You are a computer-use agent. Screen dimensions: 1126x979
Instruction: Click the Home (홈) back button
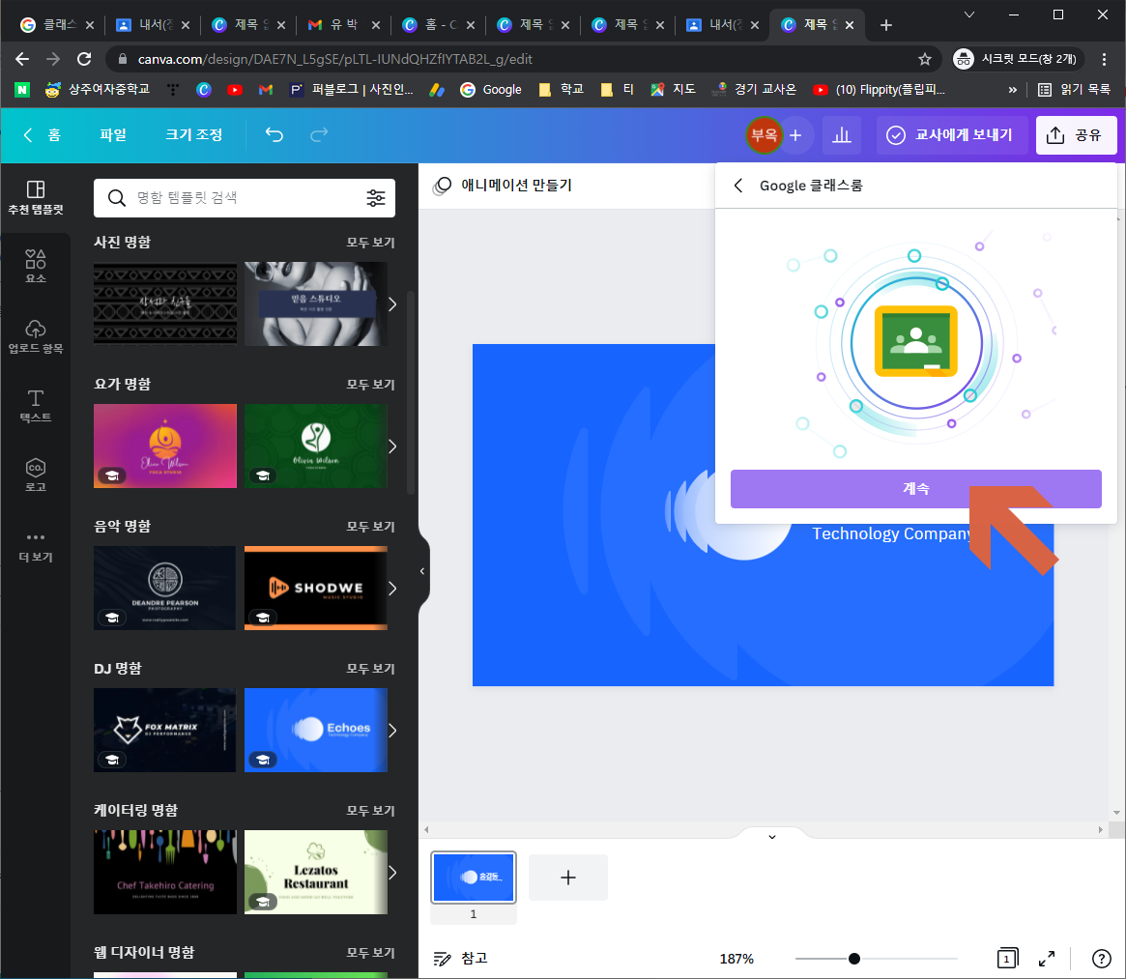tap(43, 134)
